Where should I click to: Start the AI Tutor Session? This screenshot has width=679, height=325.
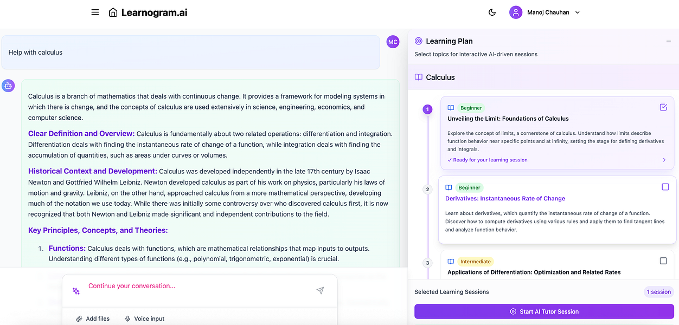(544, 311)
